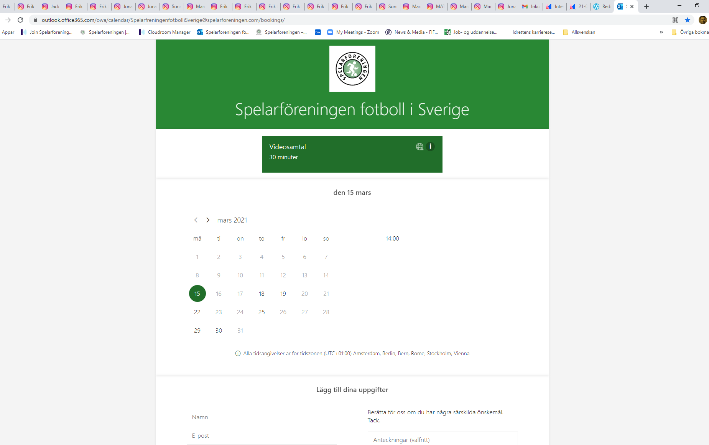Select March 25 in the calendar

point(262,312)
